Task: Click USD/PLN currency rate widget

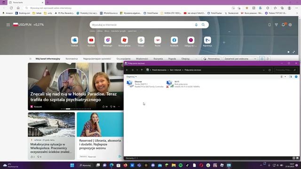Action: click(28, 25)
